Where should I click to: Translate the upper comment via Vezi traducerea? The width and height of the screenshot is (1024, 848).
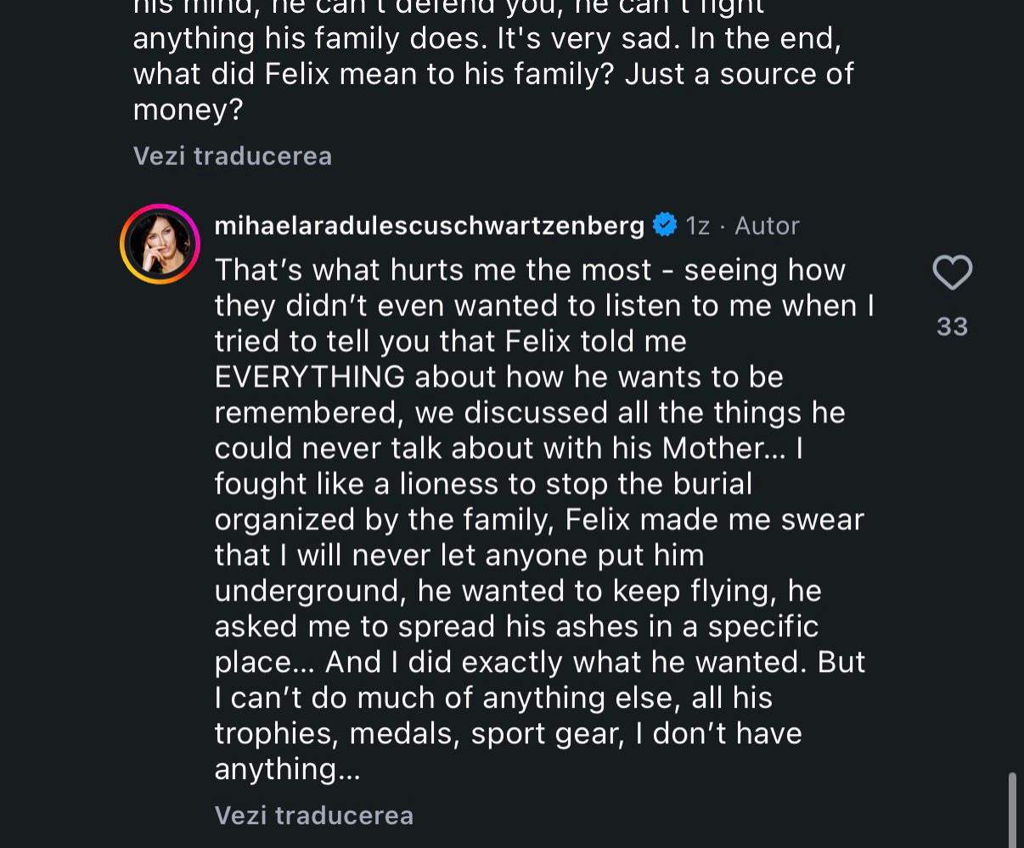click(x=232, y=156)
